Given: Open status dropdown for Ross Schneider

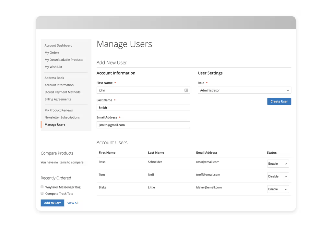Looking at the screenshot, I should click(x=278, y=164).
